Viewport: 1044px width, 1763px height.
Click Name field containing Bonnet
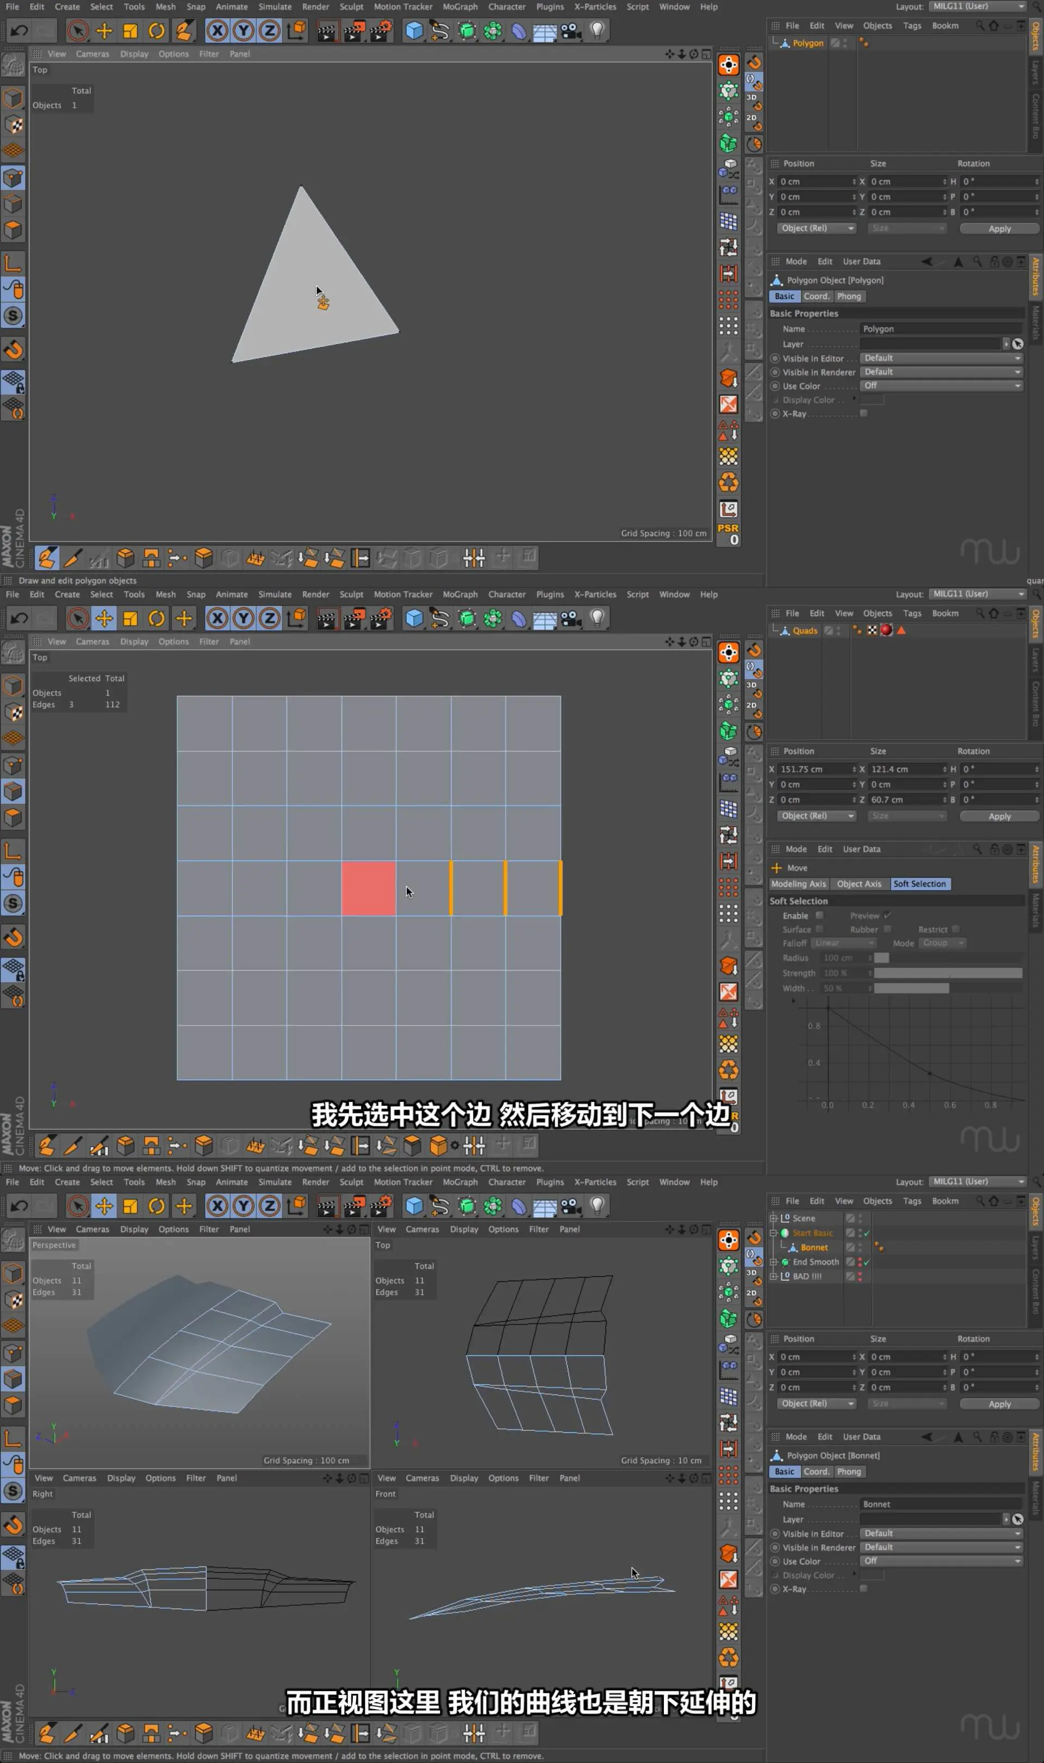tap(941, 1504)
